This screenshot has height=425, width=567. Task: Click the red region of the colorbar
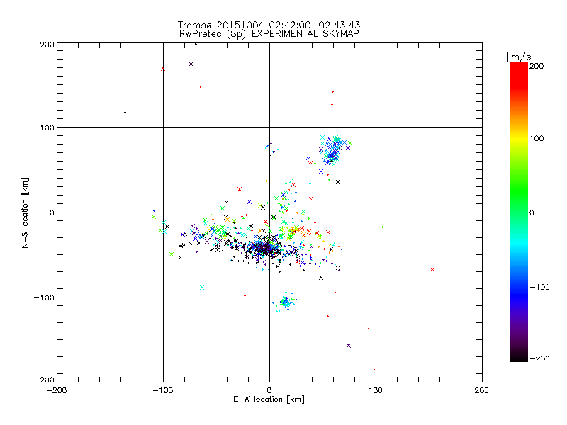click(519, 74)
